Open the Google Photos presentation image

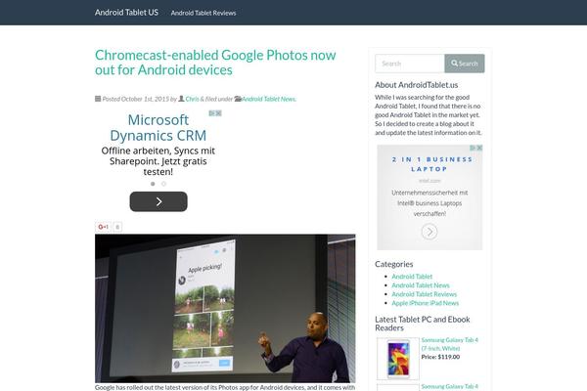point(225,308)
